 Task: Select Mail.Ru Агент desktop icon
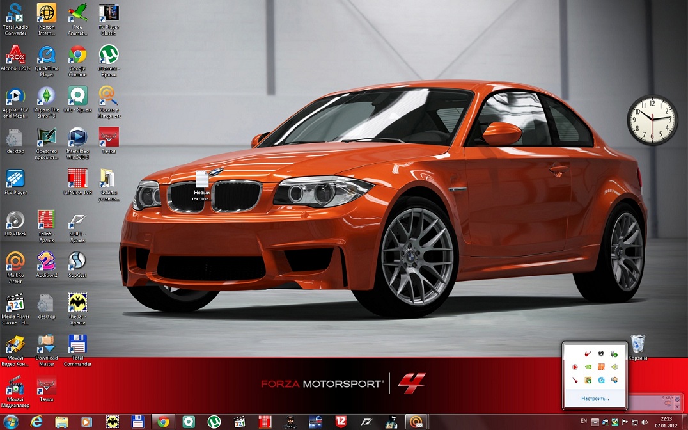pyautogui.click(x=15, y=267)
